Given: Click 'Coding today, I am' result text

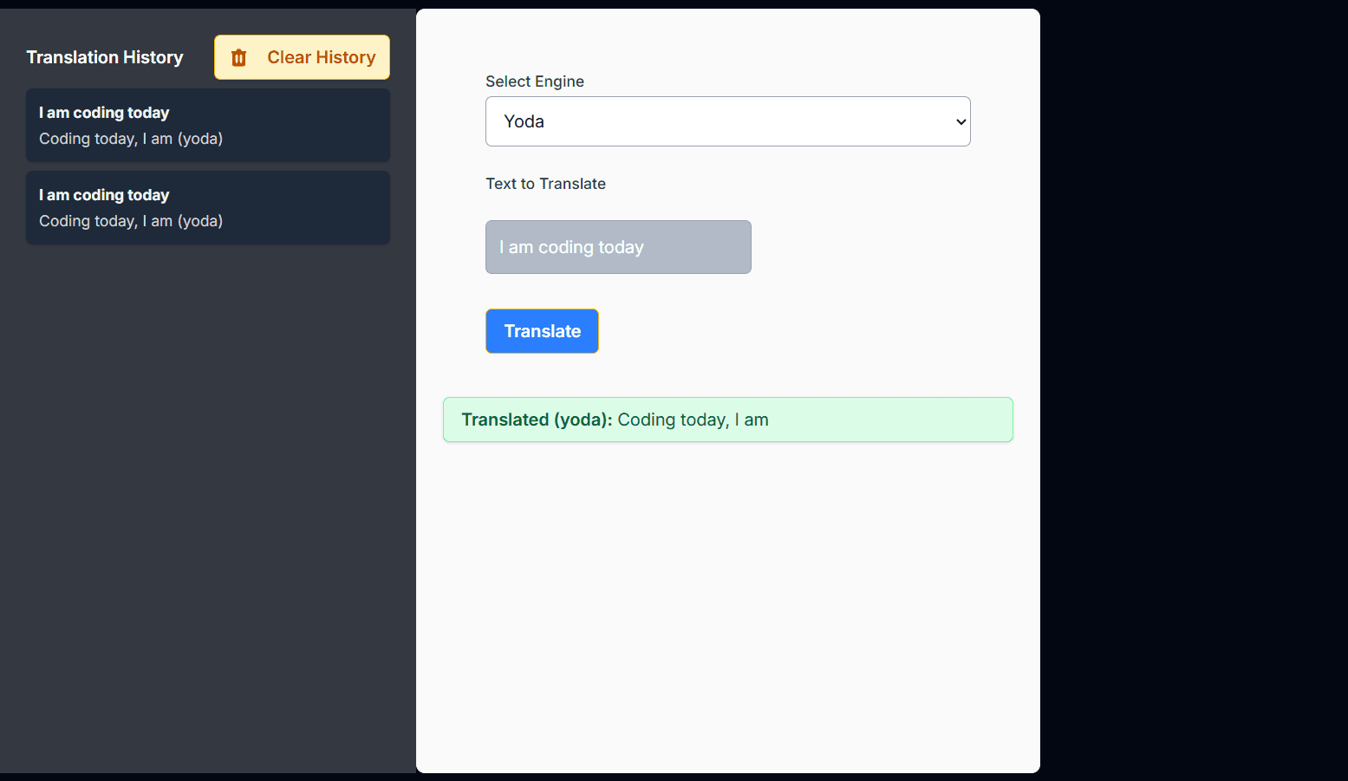Looking at the screenshot, I should (692, 420).
